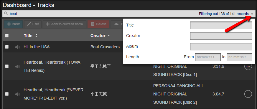The width and height of the screenshot is (257, 109).
Task: Click the [Disc 2] soundtrack album cell
Action: 179,94
